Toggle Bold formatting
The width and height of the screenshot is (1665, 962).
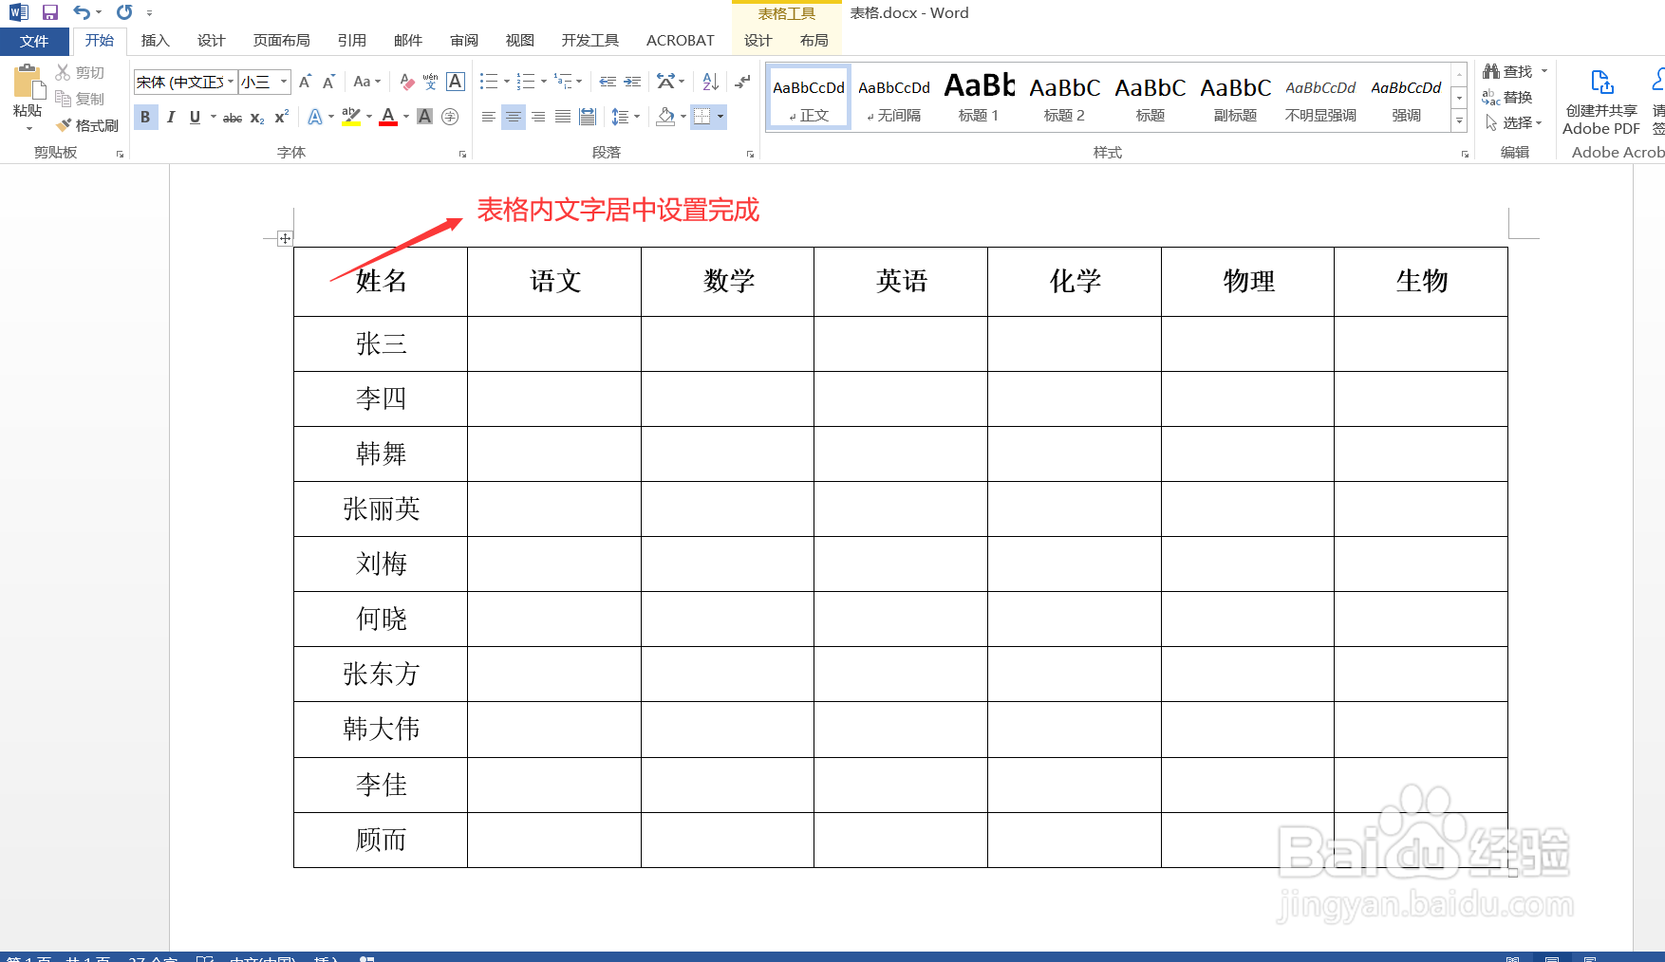144,117
